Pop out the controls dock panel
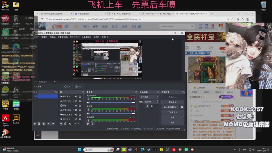 click(183, 92)
